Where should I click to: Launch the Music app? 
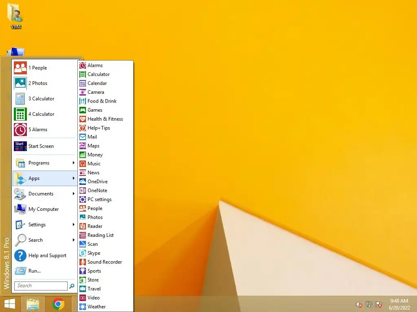click(105, 164)
